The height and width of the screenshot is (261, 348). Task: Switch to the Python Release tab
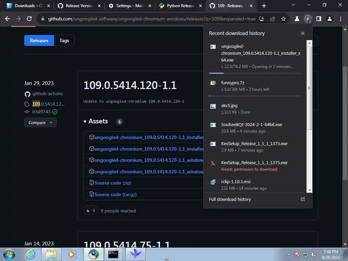[x=180, y=6]
